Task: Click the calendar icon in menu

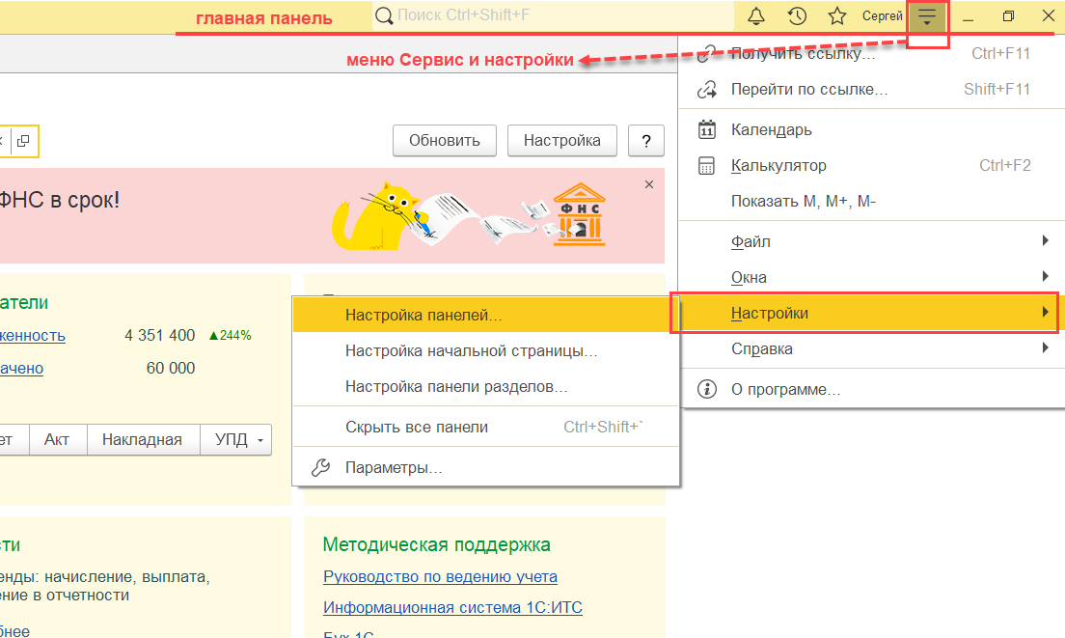Action: coord(707,129)
